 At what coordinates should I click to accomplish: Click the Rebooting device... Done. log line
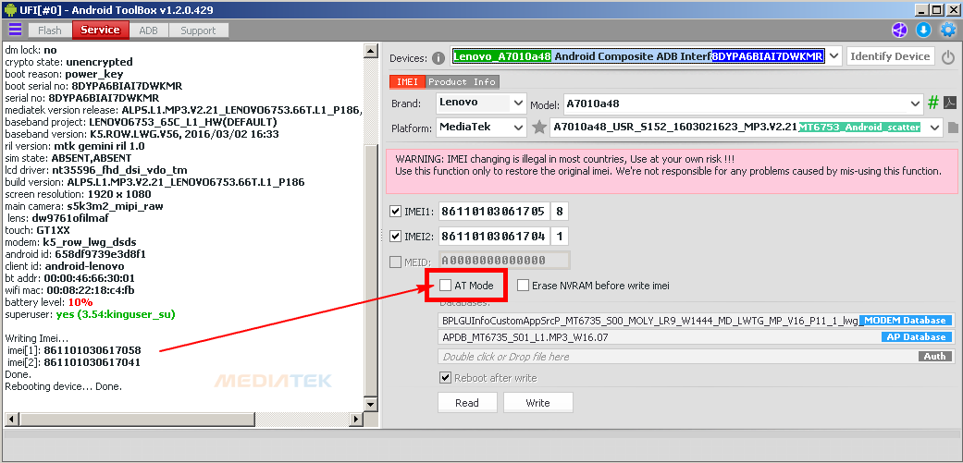coord(63,386)
